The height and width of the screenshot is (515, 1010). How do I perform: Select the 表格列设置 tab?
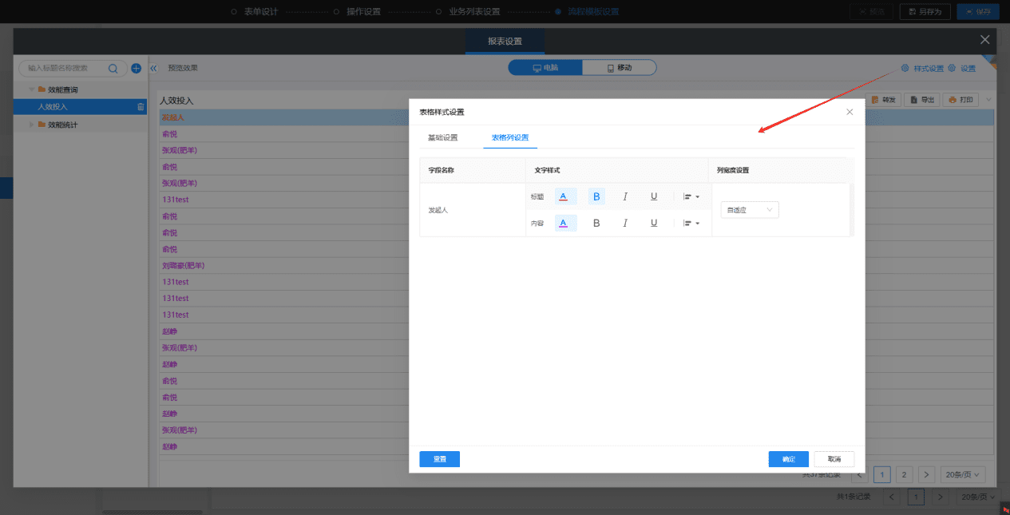510,138
